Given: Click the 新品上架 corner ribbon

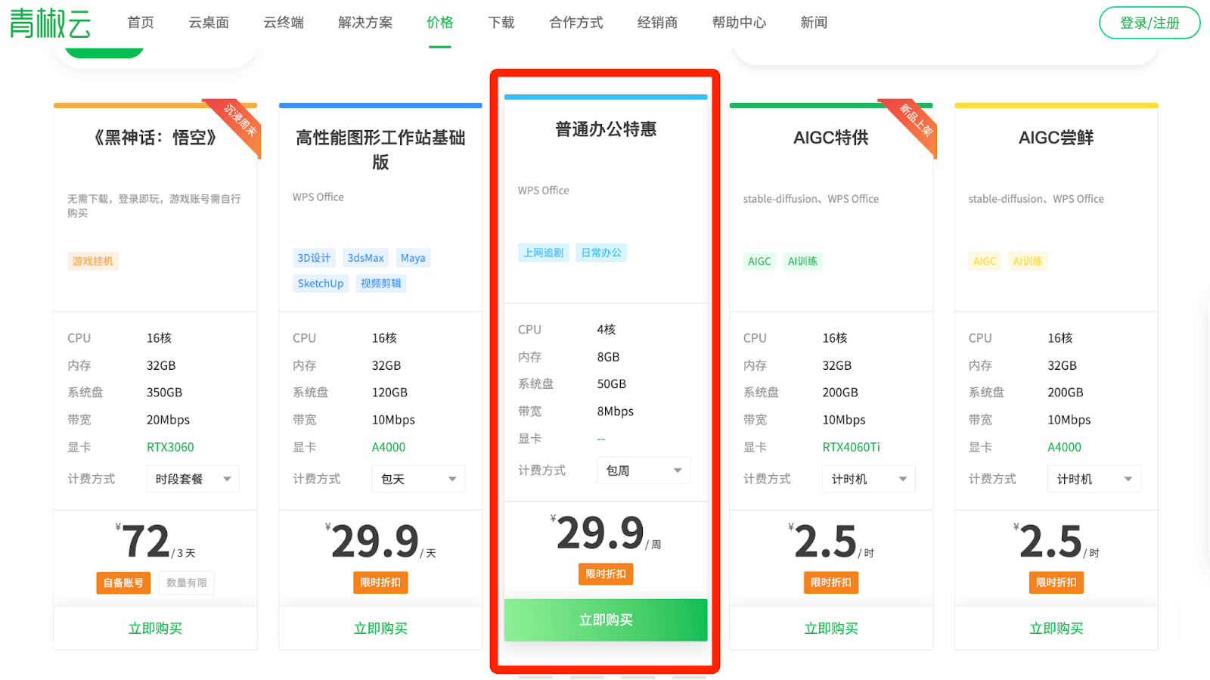Looking at the screenshot, I should click(917, 121).
